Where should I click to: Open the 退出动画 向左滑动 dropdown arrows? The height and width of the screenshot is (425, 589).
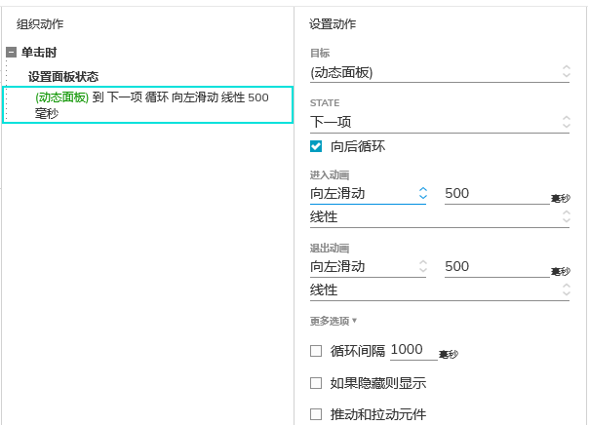423,266
